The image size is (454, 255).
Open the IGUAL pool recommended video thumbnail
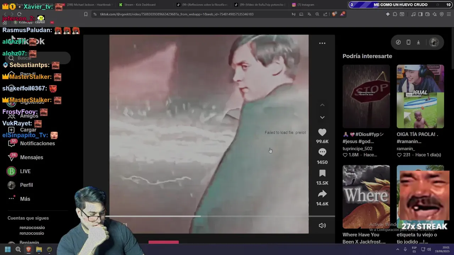click(420, 96)
